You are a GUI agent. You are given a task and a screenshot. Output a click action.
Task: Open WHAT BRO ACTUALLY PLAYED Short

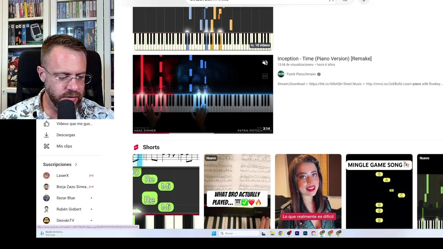237,191
